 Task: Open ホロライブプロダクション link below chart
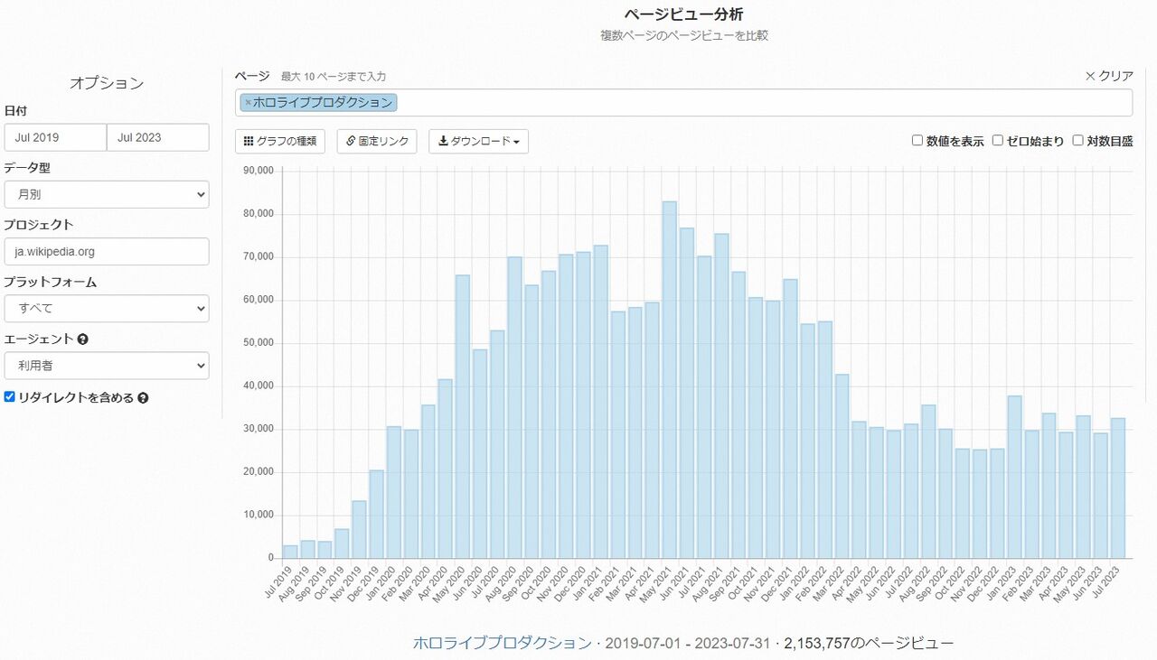[x=502, y=643]
